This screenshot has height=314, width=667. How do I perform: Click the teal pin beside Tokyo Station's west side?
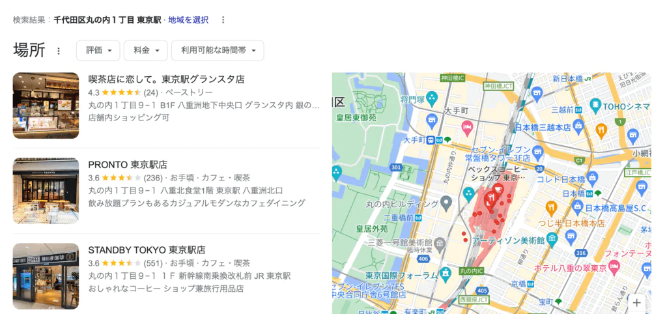(x=468, y=193)
